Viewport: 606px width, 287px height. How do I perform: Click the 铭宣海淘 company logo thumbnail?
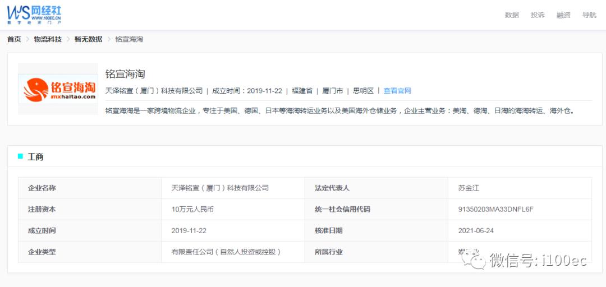[58, 89]
